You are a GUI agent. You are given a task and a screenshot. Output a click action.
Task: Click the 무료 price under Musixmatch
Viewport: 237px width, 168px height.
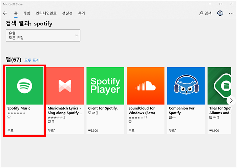point(51,130)
